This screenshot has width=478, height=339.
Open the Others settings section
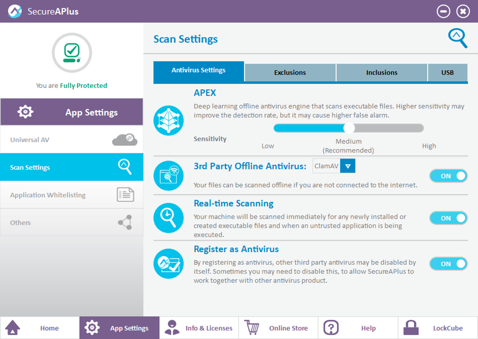[x=72, y=222]
